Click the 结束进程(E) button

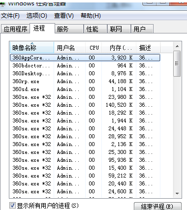(x=157, y=207)
